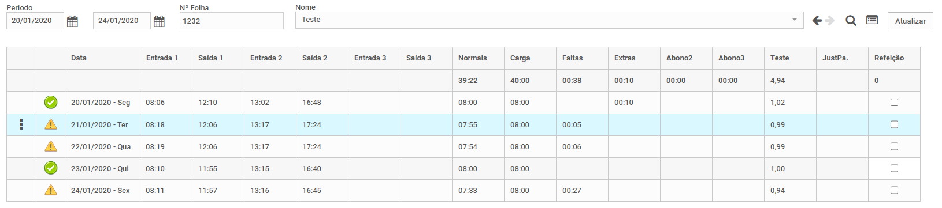
Task: Go to the next employee arrow
Action: tap(830, 21)
